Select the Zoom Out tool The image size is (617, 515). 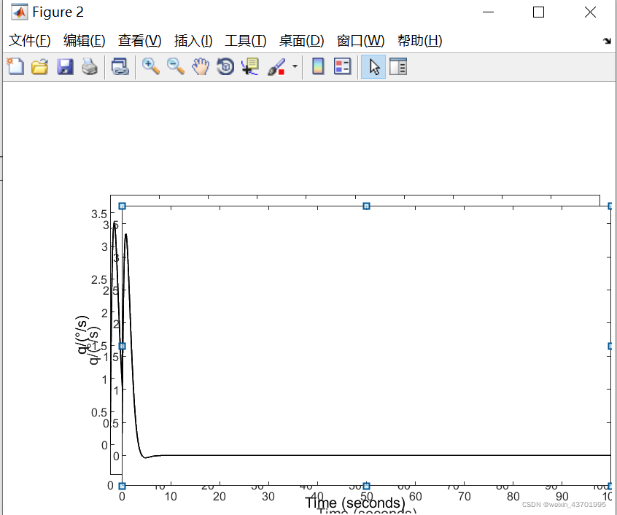pos(176,66)
